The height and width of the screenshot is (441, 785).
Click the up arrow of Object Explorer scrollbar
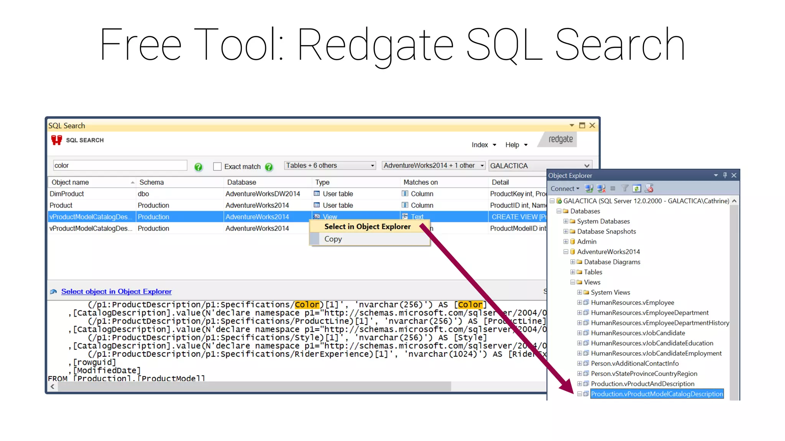pyautogui.click(x=734, y=201)
